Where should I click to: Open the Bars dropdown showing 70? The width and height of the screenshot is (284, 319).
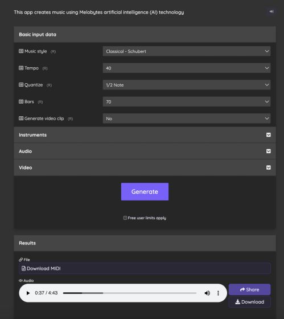pos(187,102)
